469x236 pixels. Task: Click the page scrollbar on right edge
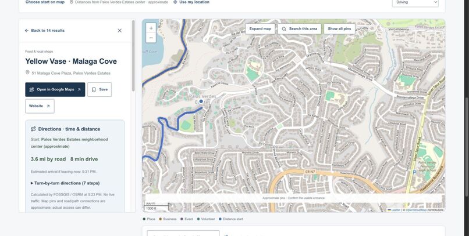tap(467, 147)
